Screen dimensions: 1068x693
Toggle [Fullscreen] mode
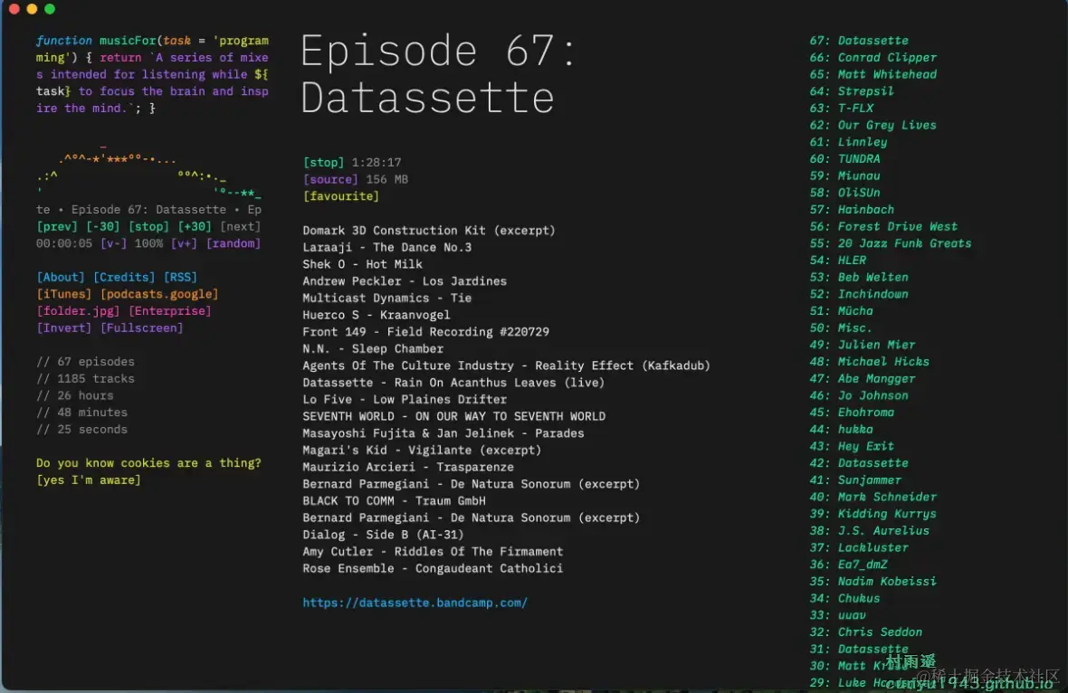[x=142, y=328]
